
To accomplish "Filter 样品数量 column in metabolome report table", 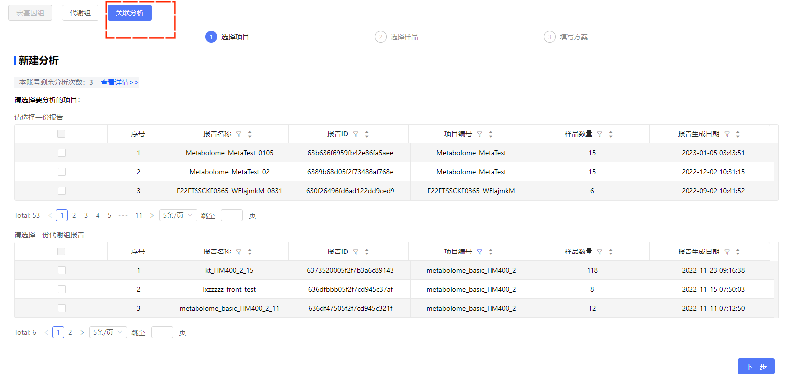I will tap(600, 252).
